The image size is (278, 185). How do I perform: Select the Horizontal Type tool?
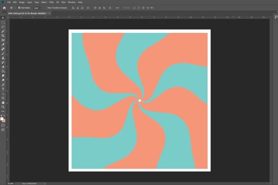coord(3,89)
